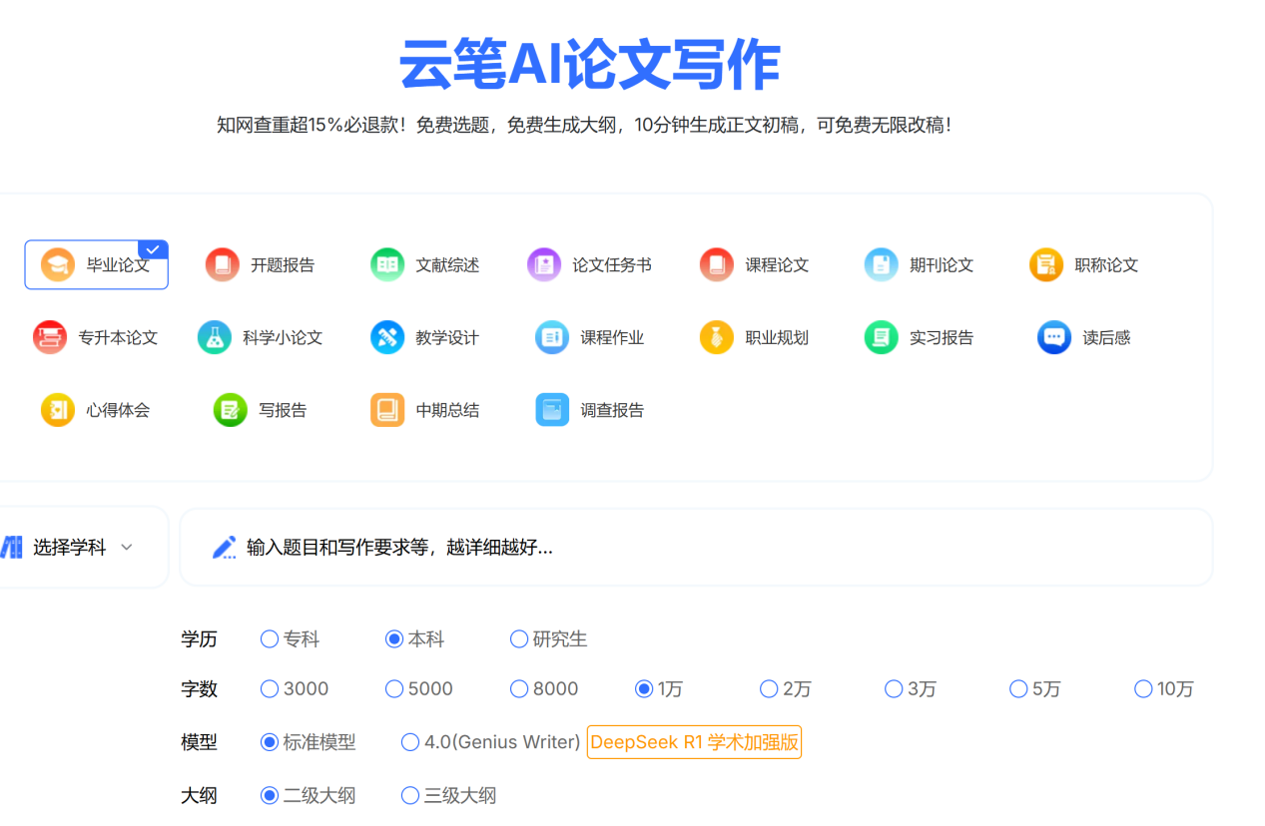
Task: Choose the 职称论文 document type label
Action: 1106,264
